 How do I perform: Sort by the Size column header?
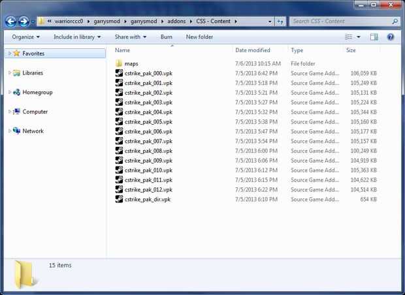(351, 50)
